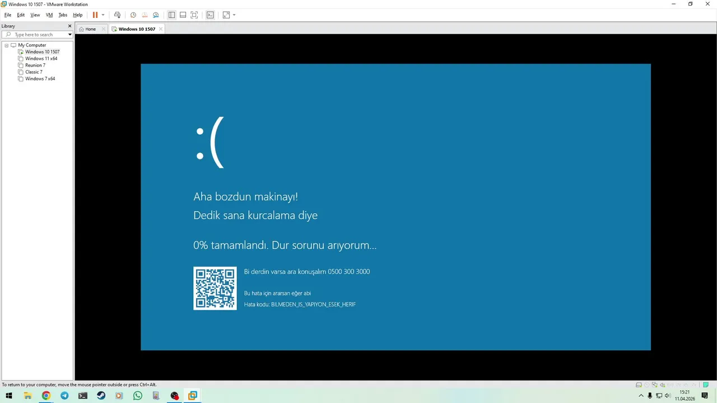717x403 pixels.
Task: Take a snapshot of this virtual machine
Action: pos(133,15)
